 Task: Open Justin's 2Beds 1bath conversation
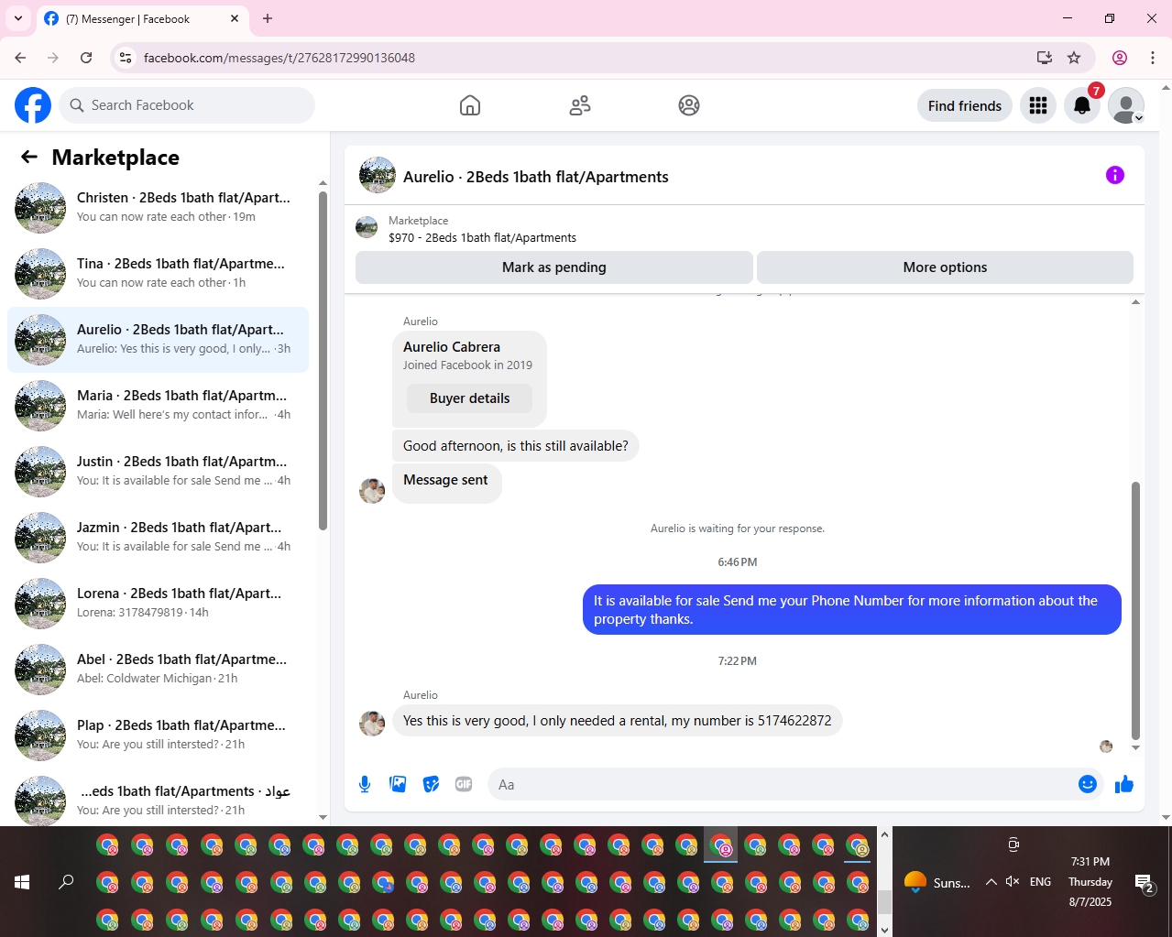[158, 472]
